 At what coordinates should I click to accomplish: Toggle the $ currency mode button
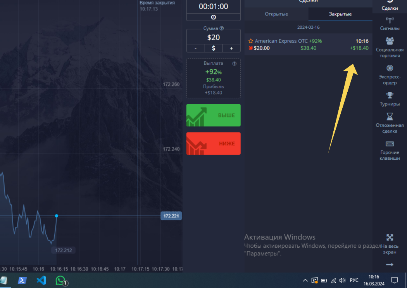click(x=213, y=48)
